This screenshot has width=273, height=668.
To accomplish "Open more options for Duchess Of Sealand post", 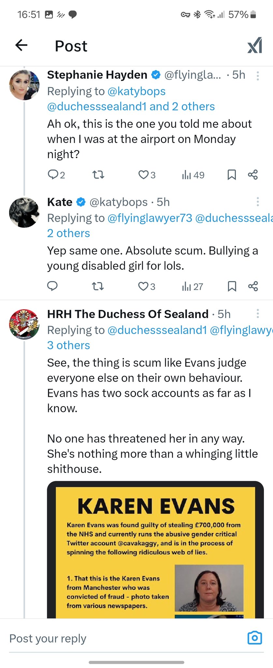I will point(258,314).
